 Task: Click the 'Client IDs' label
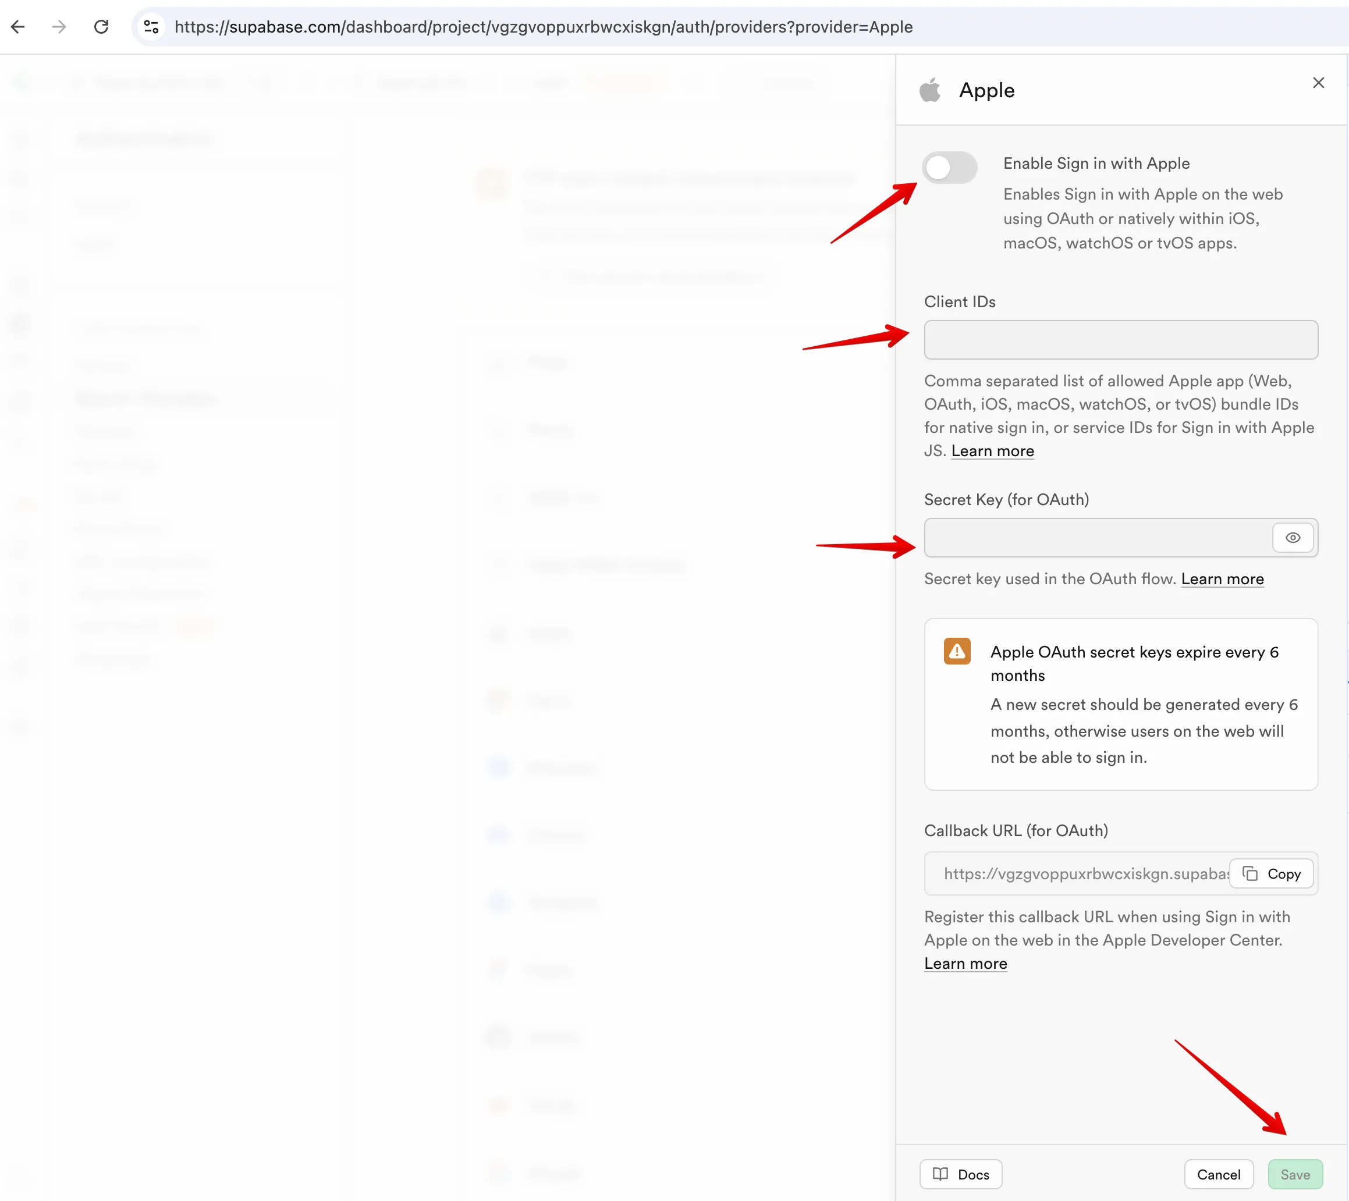pos(959,301)
